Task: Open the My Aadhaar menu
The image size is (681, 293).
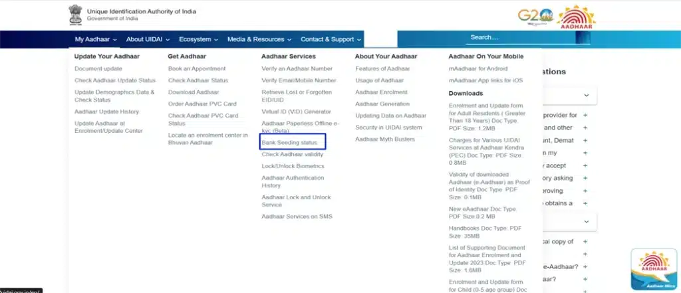Action: tap(96, 39)
